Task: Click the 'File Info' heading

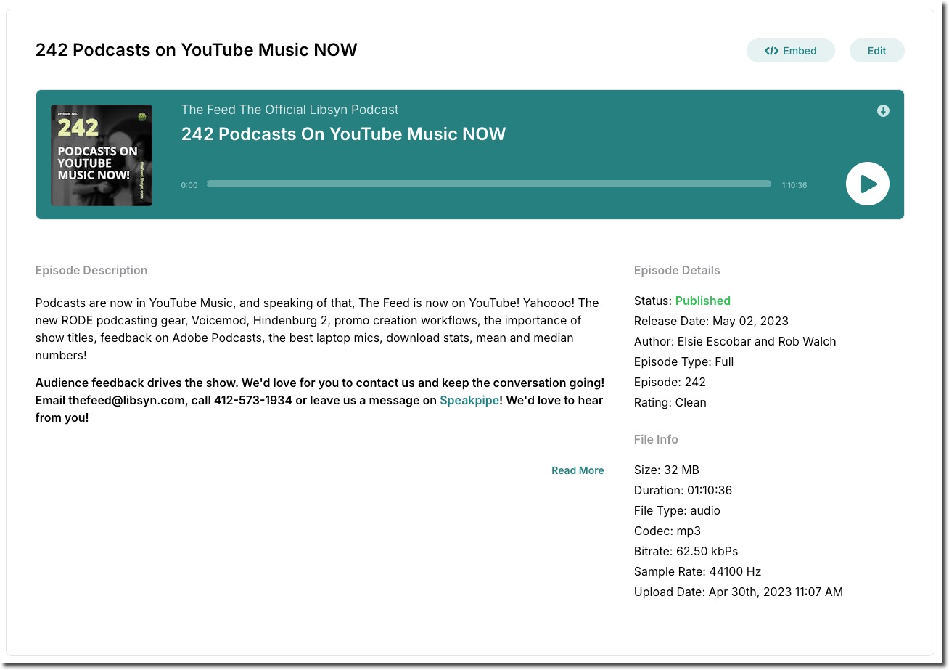Action: pos(656,439)
